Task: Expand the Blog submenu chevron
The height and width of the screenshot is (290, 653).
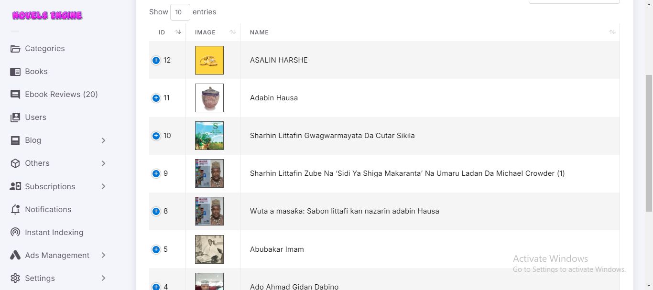Action: pyautogui.click(x=104, y=140)
